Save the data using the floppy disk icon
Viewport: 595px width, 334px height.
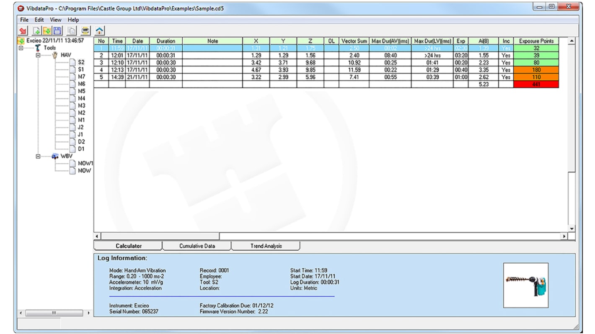pos(57,30)
